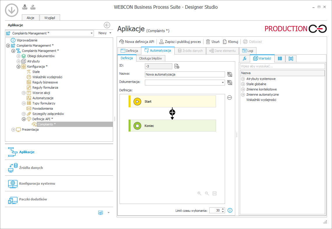The height and width of the screenshot is (229, 332).
Task: Open the form fields list tab icon
Action: [280, 59]
